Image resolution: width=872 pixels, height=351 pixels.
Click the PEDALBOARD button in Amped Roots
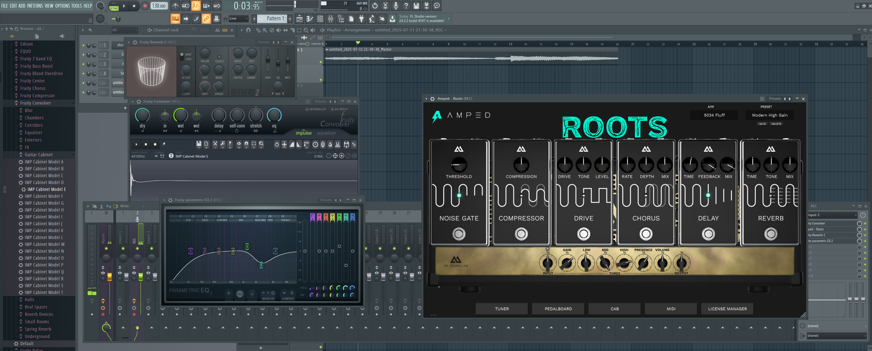(558, 309)
